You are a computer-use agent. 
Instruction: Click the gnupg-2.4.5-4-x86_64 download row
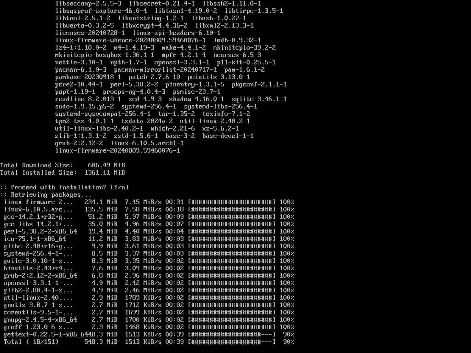[149, 320]
